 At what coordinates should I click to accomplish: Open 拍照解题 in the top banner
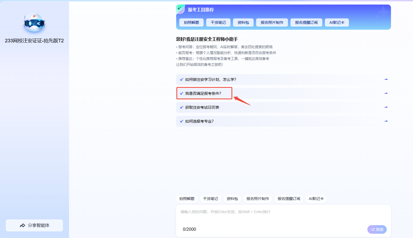tap(191, 22)
